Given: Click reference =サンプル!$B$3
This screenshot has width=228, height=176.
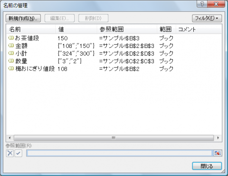Looking at the screenshot, I should pos(119,38).
